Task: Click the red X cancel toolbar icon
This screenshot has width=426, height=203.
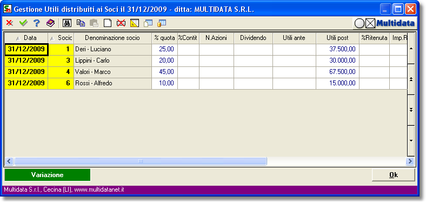Action: 10,23
